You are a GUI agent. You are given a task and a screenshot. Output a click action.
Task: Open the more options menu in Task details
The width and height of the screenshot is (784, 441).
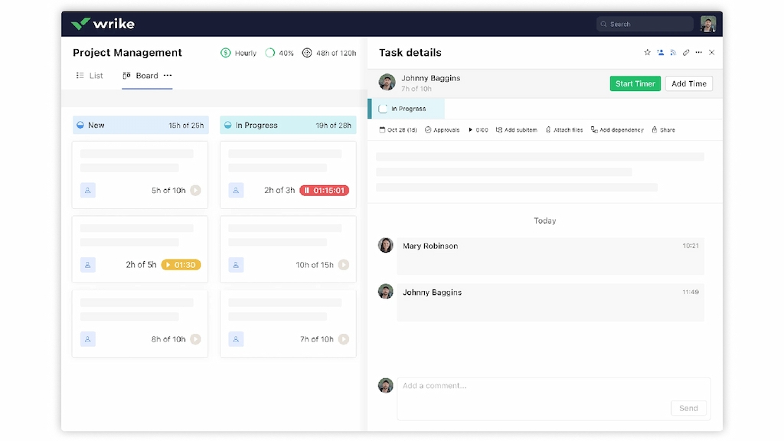tap(697, 52)
